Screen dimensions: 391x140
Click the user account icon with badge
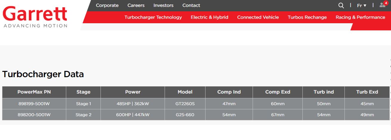tap(382, 5)
